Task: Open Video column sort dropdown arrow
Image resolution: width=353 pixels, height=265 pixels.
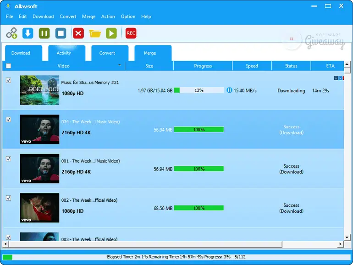Action: coord(120,65)
